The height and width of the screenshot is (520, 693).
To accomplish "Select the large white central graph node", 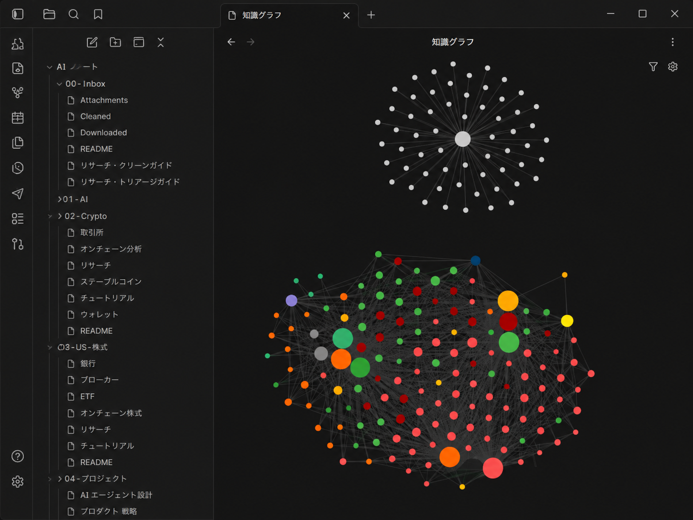I will [x=462, y=139].
